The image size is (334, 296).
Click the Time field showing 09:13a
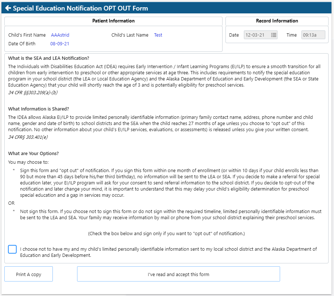[313, 35]
